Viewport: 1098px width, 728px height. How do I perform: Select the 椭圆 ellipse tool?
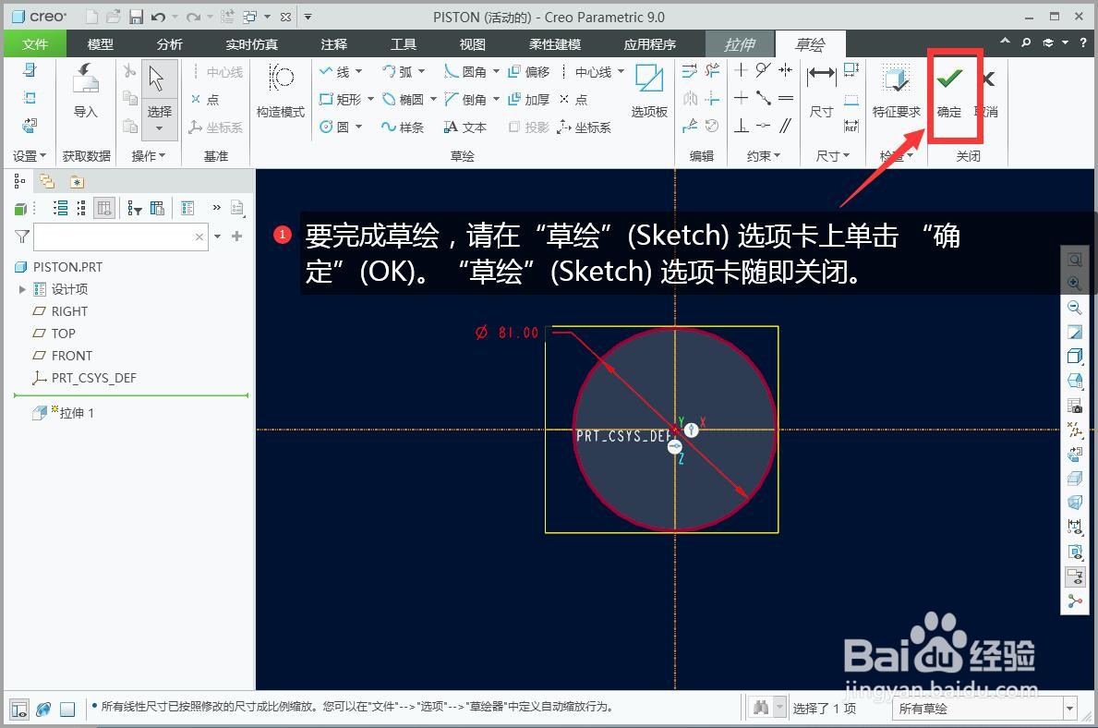coord(403,100)
